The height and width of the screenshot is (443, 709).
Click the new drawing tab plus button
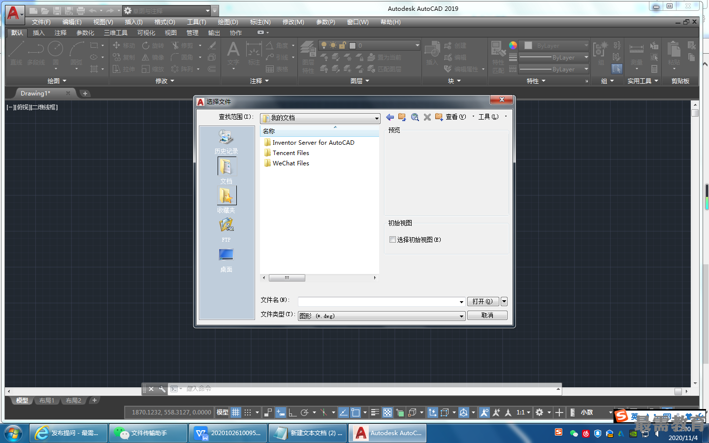tap(85, 94)
